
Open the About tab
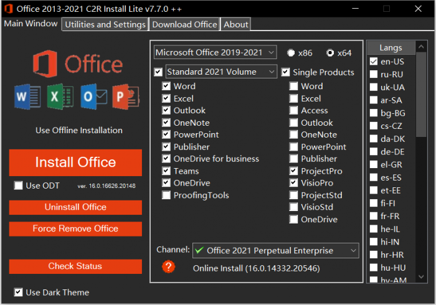(236, 24)
